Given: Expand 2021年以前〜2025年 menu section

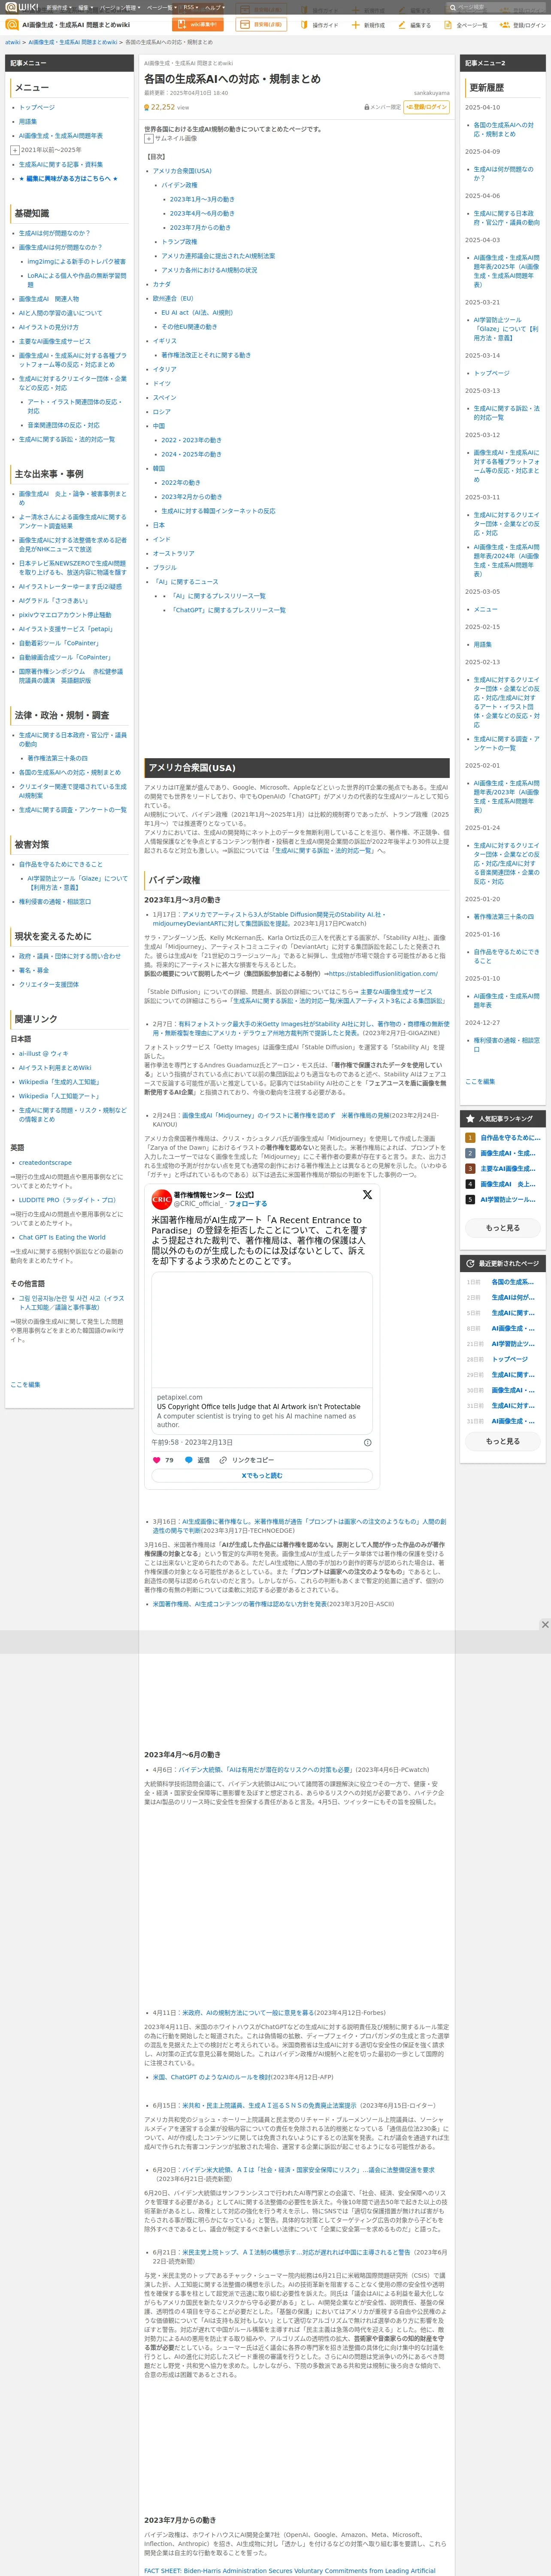Looking at the screenshot, I should coord(15,150).
